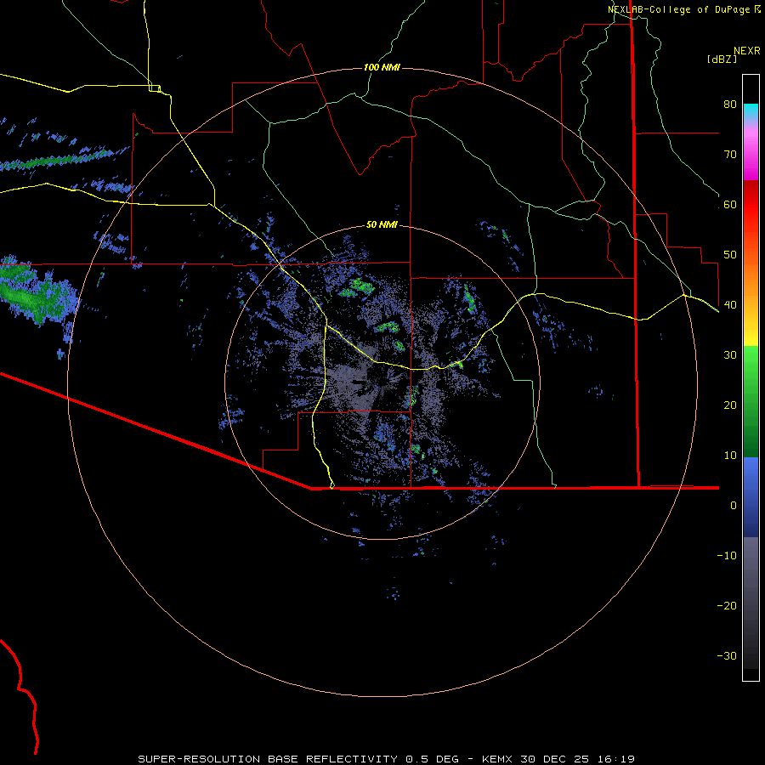Click the green segment of the reflectivity color bar
This screenshot has height=765, width=765.
(751, 401)
